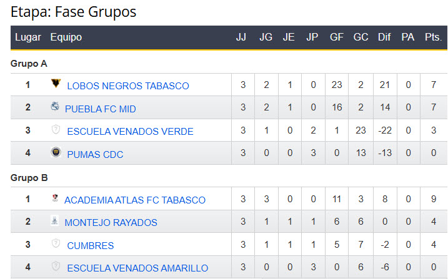Screen dimensions: 448x279
Task: Click the Montejo Rayados team logo
Action: pyautogui.click(x=55, y=221)
